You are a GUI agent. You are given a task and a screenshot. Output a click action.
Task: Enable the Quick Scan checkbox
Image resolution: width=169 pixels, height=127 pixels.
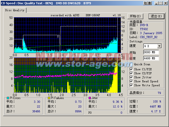coord(131,64)
